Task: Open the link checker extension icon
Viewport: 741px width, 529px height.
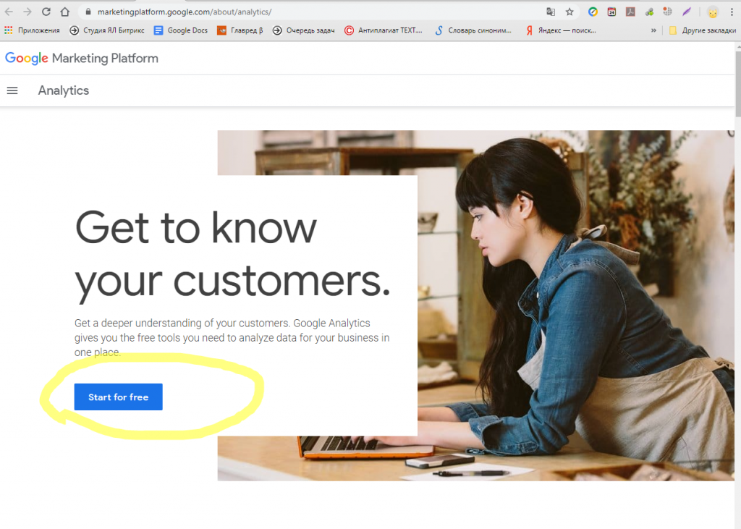Action: click(649, 12)
